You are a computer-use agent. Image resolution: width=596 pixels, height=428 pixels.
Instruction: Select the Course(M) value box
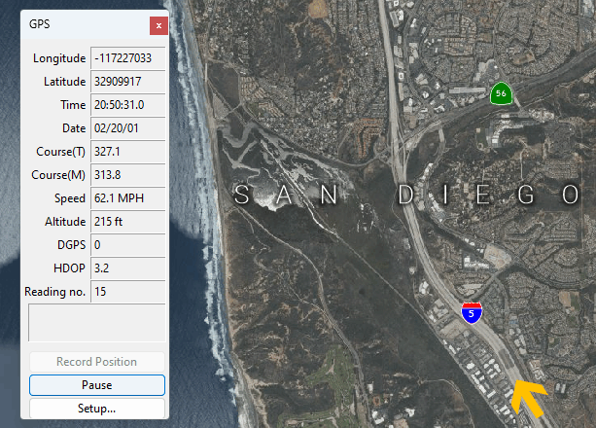pos(128,175)
